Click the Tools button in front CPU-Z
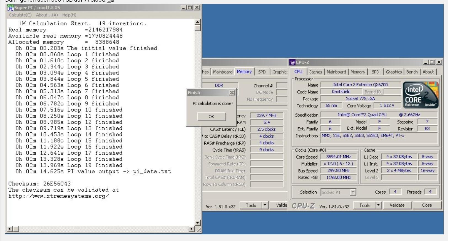Screen dimensions: 450x241 (364, 205)
